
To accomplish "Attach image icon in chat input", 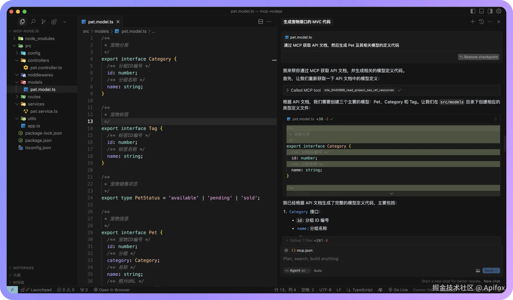I will [478, 271].
